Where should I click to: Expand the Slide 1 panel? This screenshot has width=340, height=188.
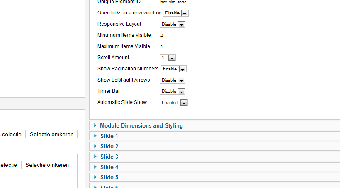tap(215, 136)
